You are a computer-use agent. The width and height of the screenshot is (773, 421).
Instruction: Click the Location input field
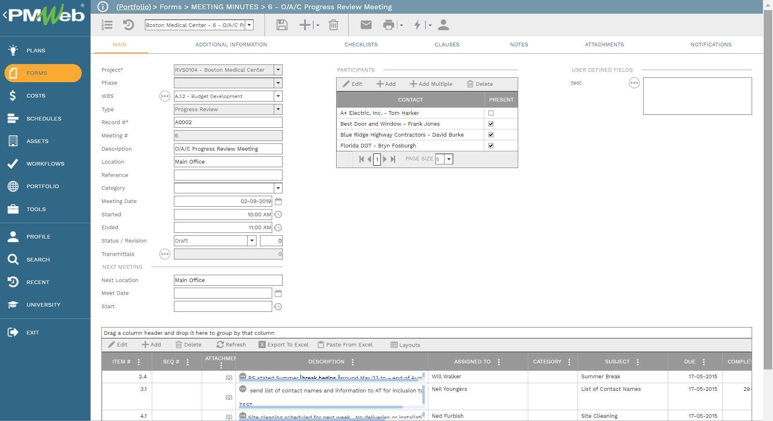(x=228, y=162)
